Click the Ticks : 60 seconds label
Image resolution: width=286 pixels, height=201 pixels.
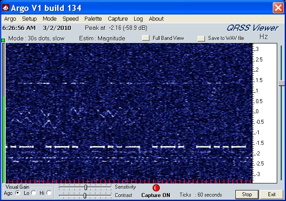point(201,195)
